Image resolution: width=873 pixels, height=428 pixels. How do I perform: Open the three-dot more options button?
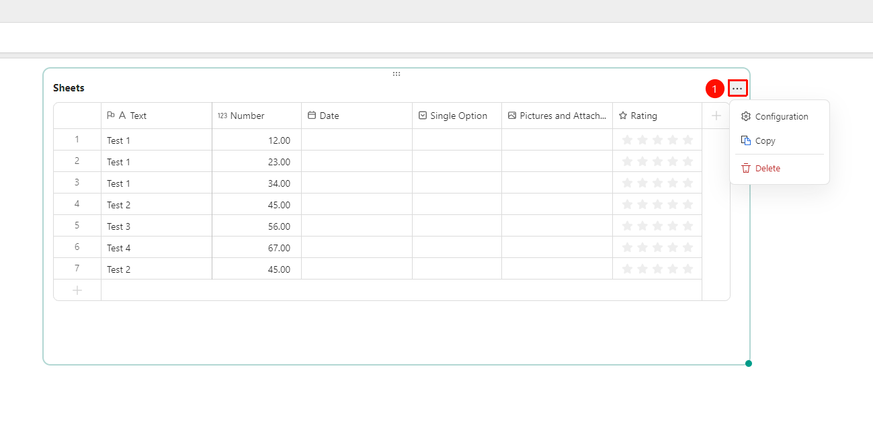tap(738, 88)
